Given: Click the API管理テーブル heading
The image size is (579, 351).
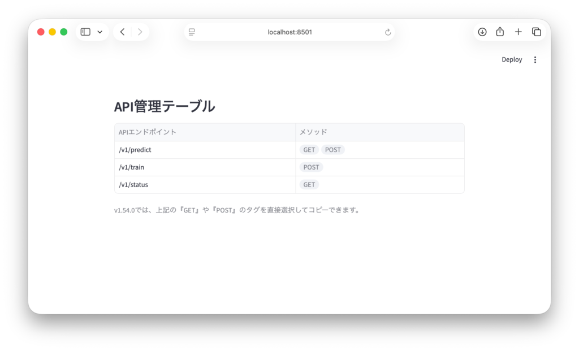Looking at the screenshot, I should pyautogui.click(x=165, y=106).
